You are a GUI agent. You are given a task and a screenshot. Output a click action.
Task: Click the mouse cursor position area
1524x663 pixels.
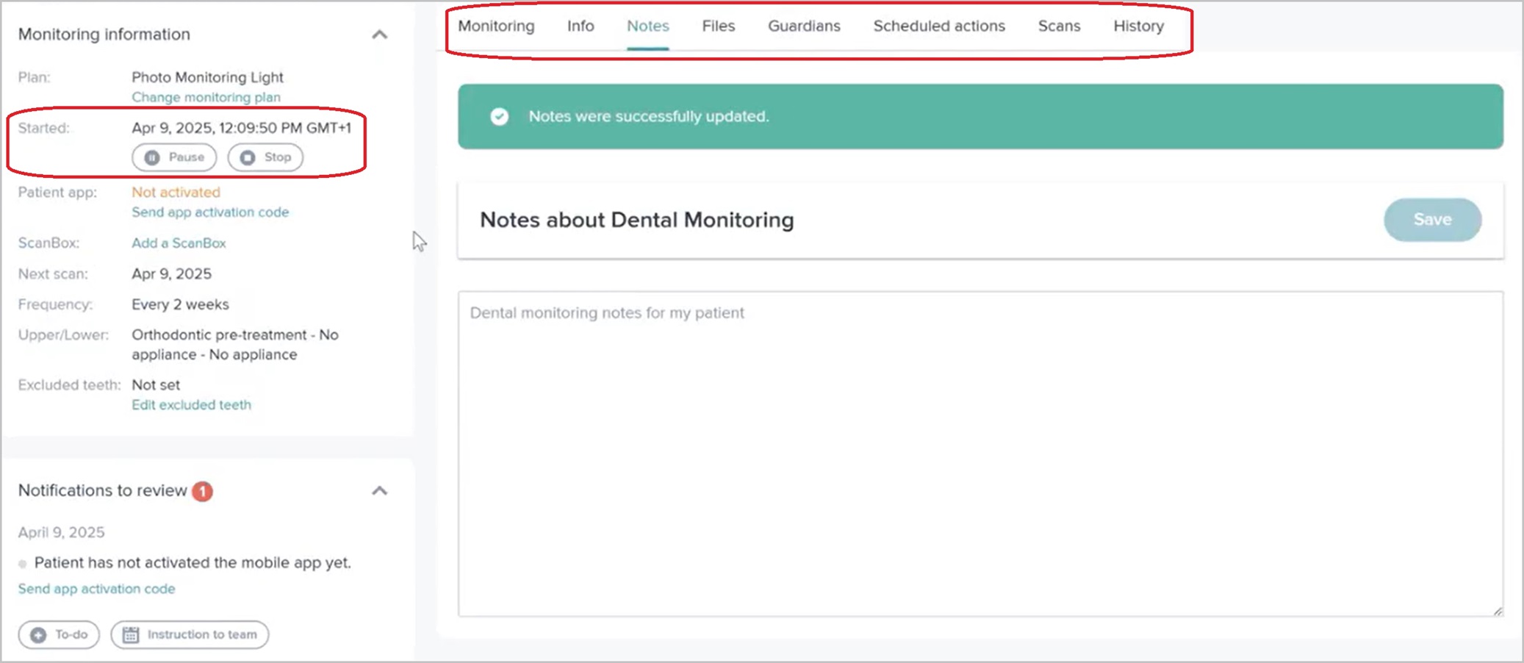click(418, 240)
